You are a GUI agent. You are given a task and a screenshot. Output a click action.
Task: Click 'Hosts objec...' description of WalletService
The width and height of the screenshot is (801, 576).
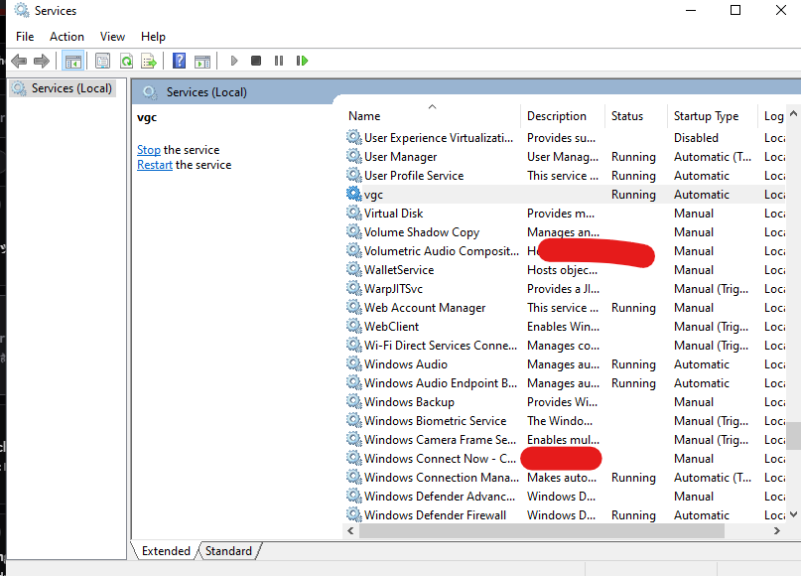pos(562,270)
